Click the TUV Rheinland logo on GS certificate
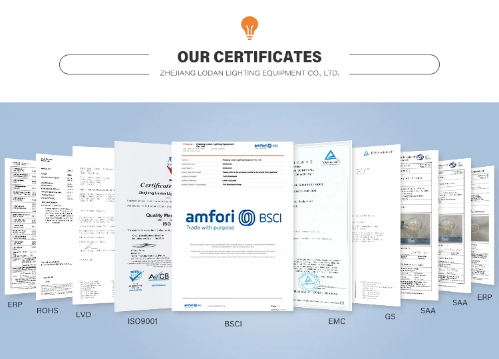This screenshot has width=499, height=359. (378, 153)
